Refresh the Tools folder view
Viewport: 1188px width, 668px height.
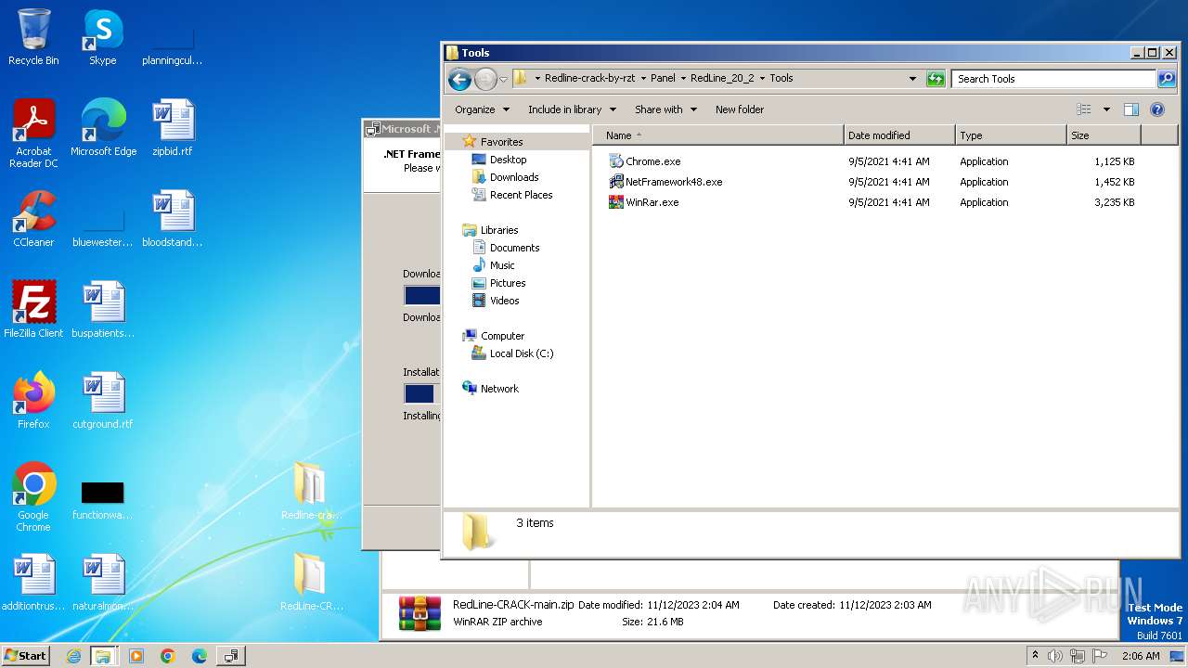(x=936, y=79)
